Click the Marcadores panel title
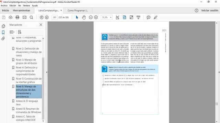Image resolution: width=220 pixels, height=123 pixels. click(x=16, y=25)
